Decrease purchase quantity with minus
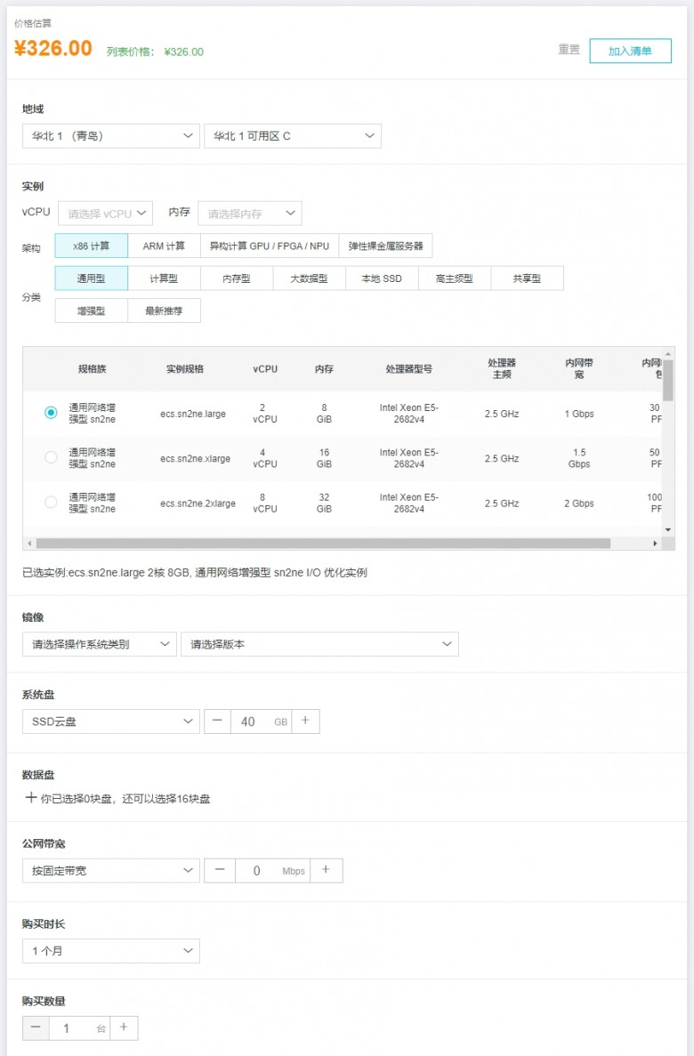 [36, 1028]
